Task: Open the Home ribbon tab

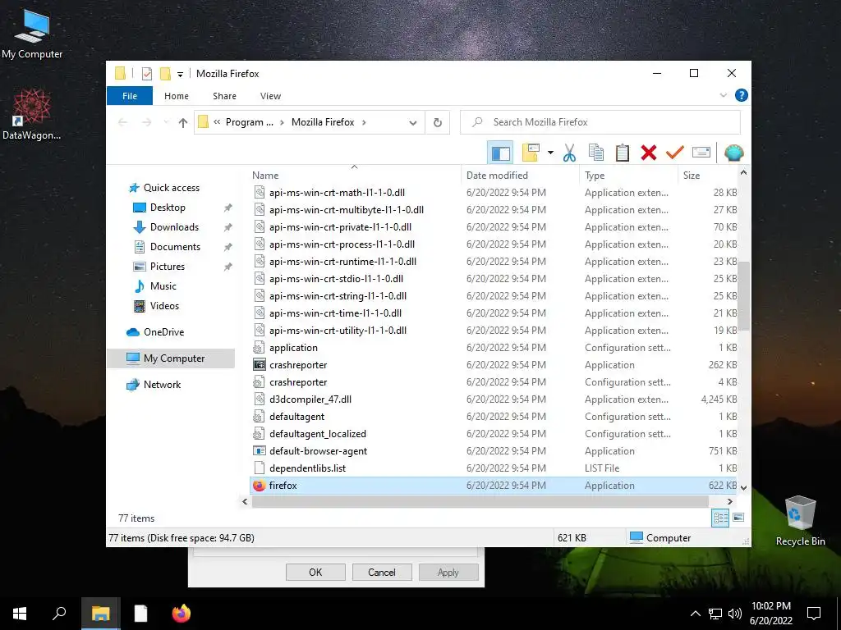Action: 177,96
